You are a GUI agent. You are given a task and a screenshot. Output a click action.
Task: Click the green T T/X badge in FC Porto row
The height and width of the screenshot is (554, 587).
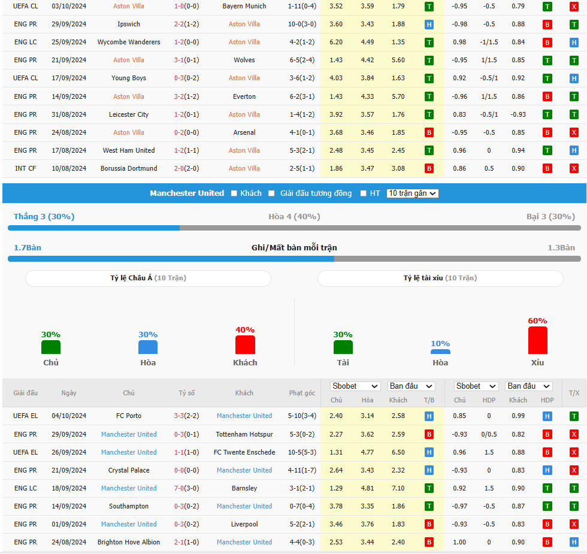coord(574,416)
